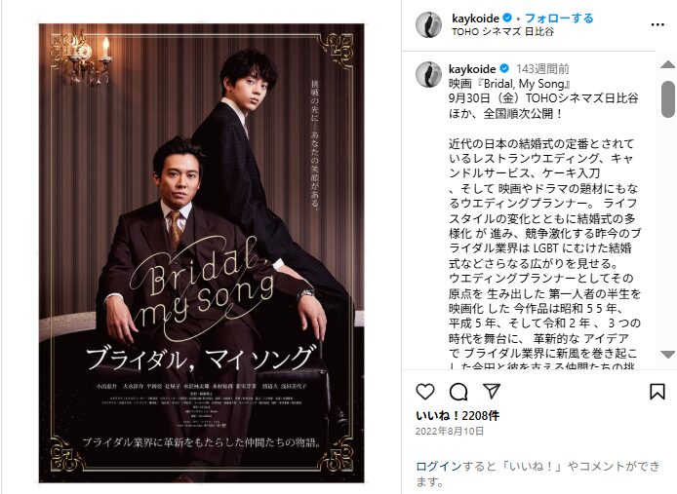The image size is (677, 494).
Task: Open TOHO シネマズ 日比谷 location link
Action: 503,31
